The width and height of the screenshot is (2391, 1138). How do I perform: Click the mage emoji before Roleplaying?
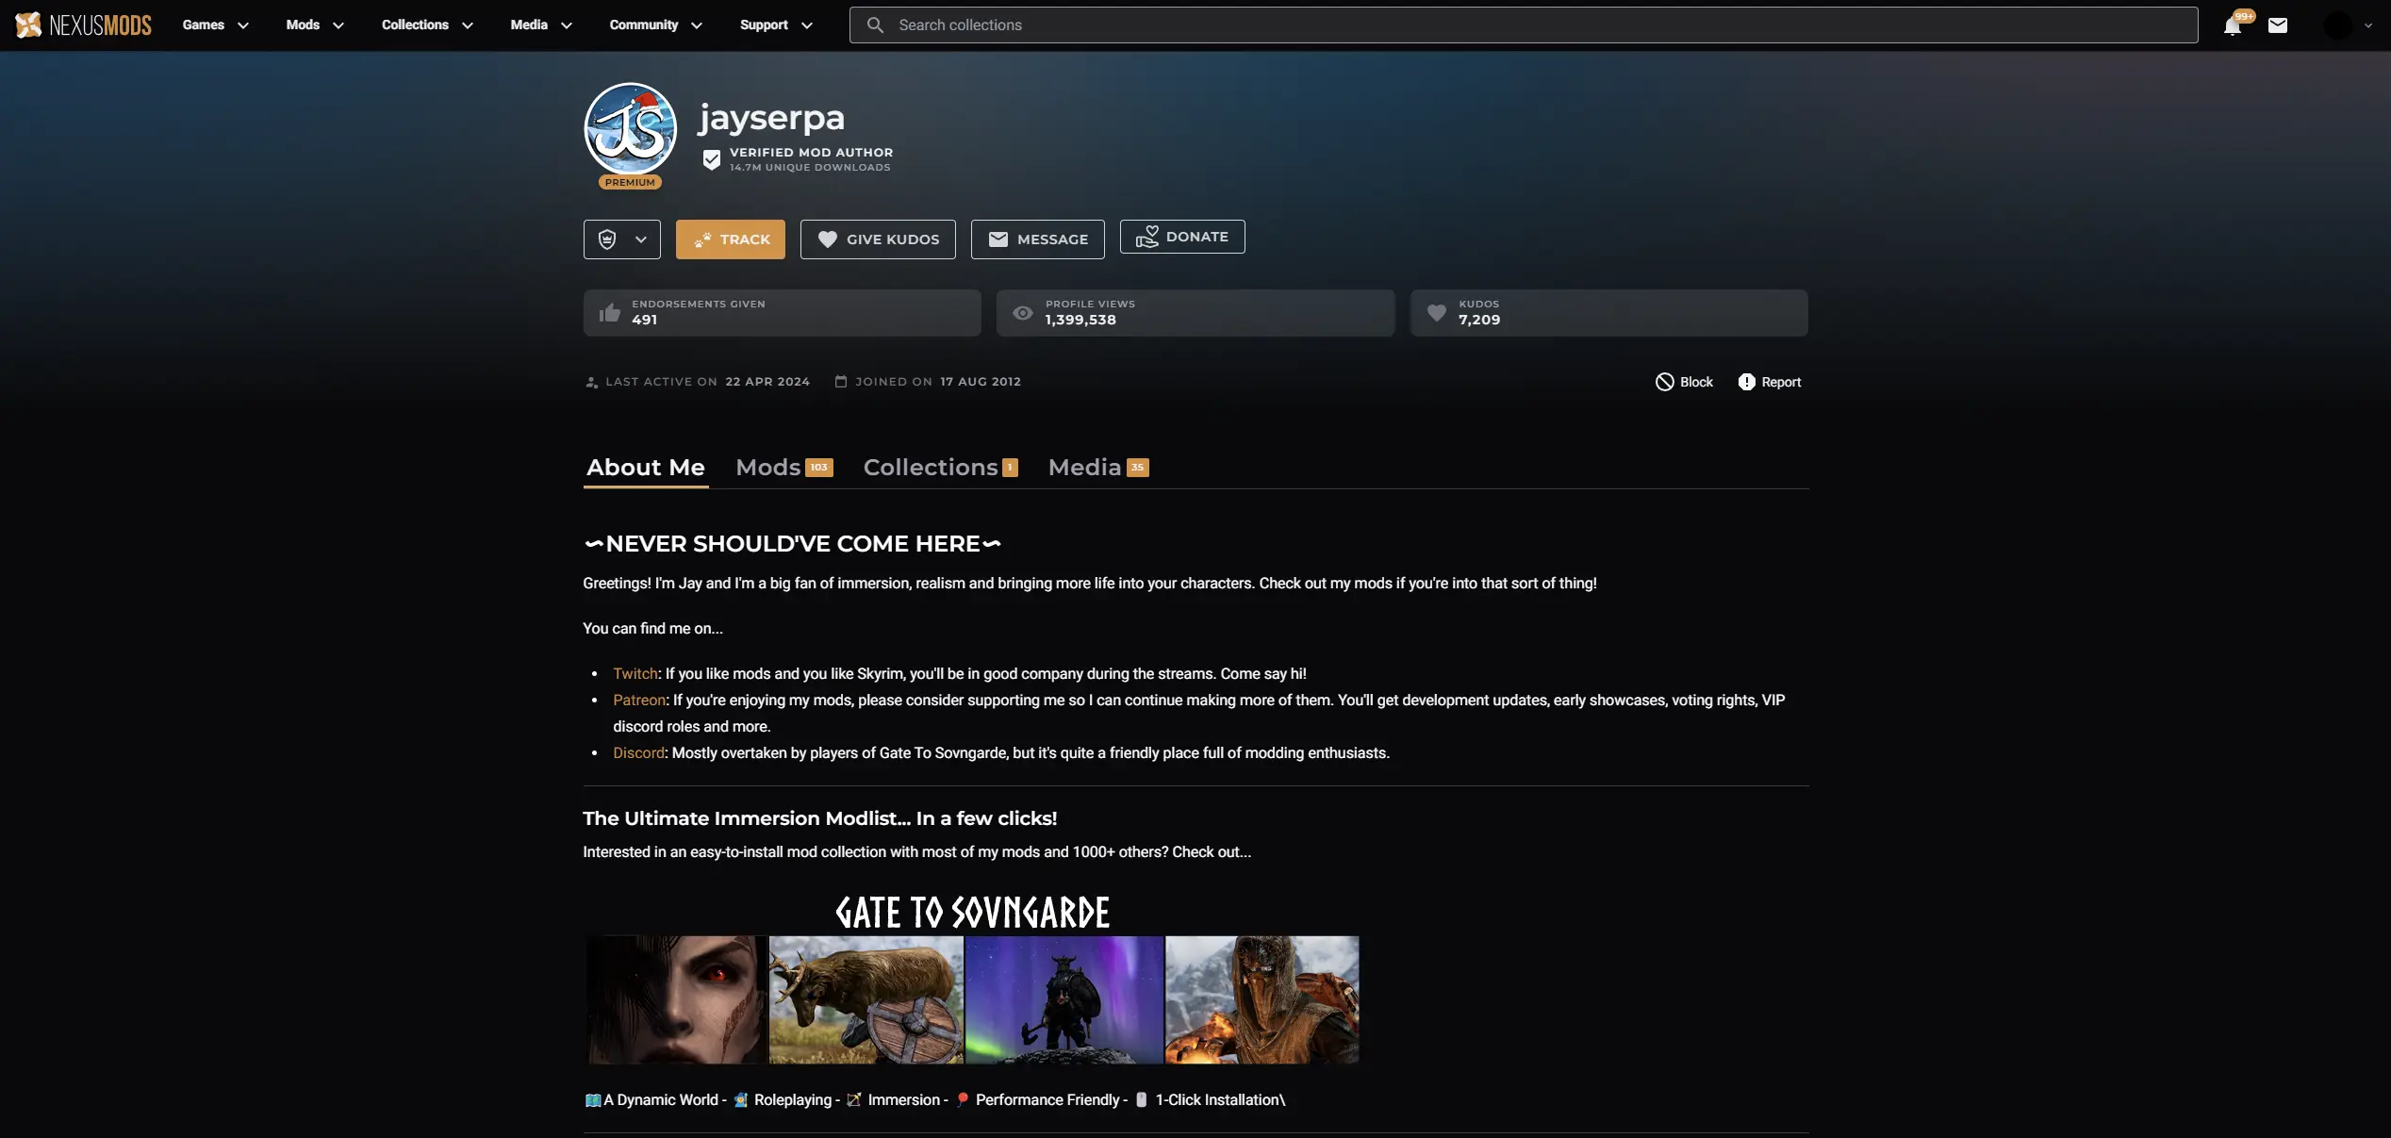point(741,1100)
